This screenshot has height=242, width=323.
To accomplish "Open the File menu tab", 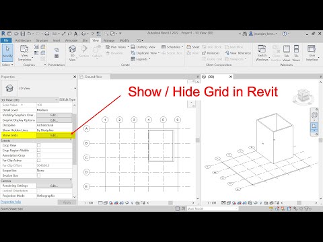I will pyautogui.click(x=6, y=40).
